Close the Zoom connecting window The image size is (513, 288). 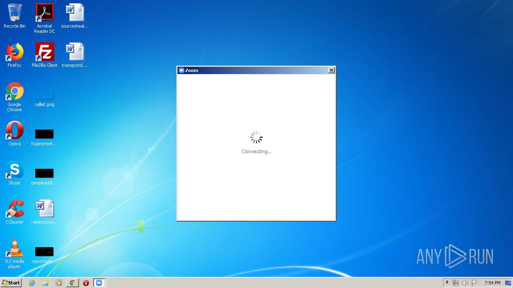331,70
